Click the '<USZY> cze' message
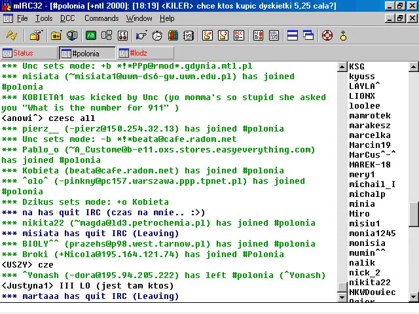Viewport: 419px width, 314px height. (x=27, y=264)
